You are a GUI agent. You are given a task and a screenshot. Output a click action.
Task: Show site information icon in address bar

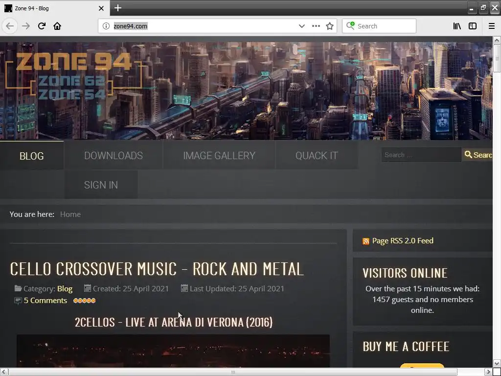coord(106,26)
